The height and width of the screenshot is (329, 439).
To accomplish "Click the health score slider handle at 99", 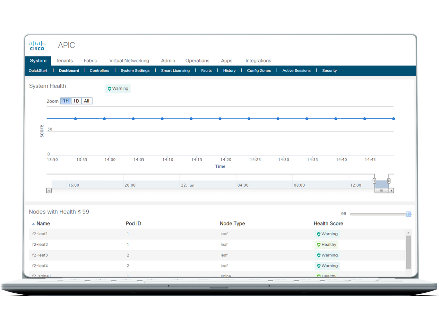I will pyautogui.click(x=408, y=214).
